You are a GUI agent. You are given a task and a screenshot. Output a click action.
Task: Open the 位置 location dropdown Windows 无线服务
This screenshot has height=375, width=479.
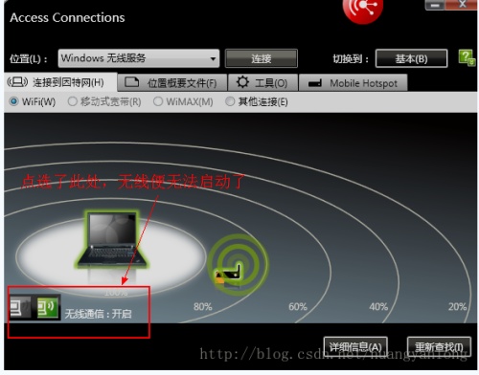139,58
